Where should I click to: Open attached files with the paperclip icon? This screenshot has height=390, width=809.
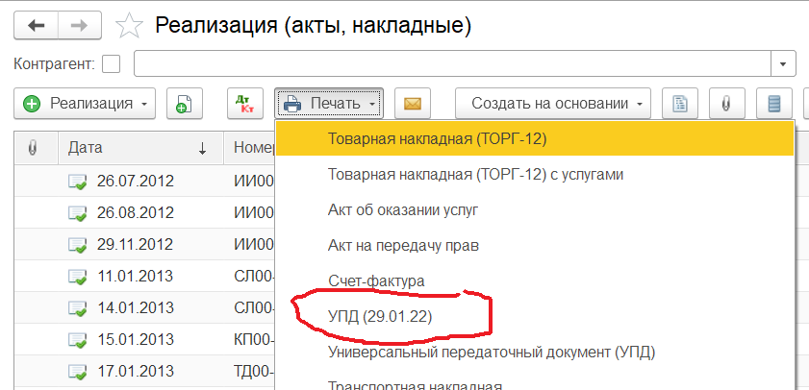tap(727, 104)
